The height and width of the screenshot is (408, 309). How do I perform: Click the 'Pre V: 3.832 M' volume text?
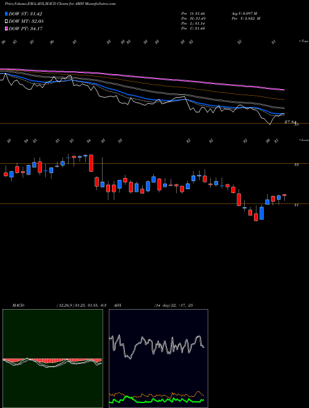point(246,19)
